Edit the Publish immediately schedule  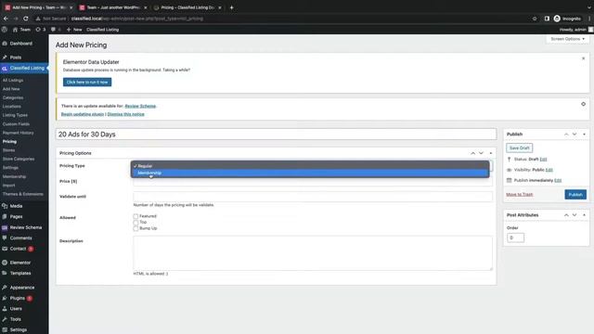point(558,180)
